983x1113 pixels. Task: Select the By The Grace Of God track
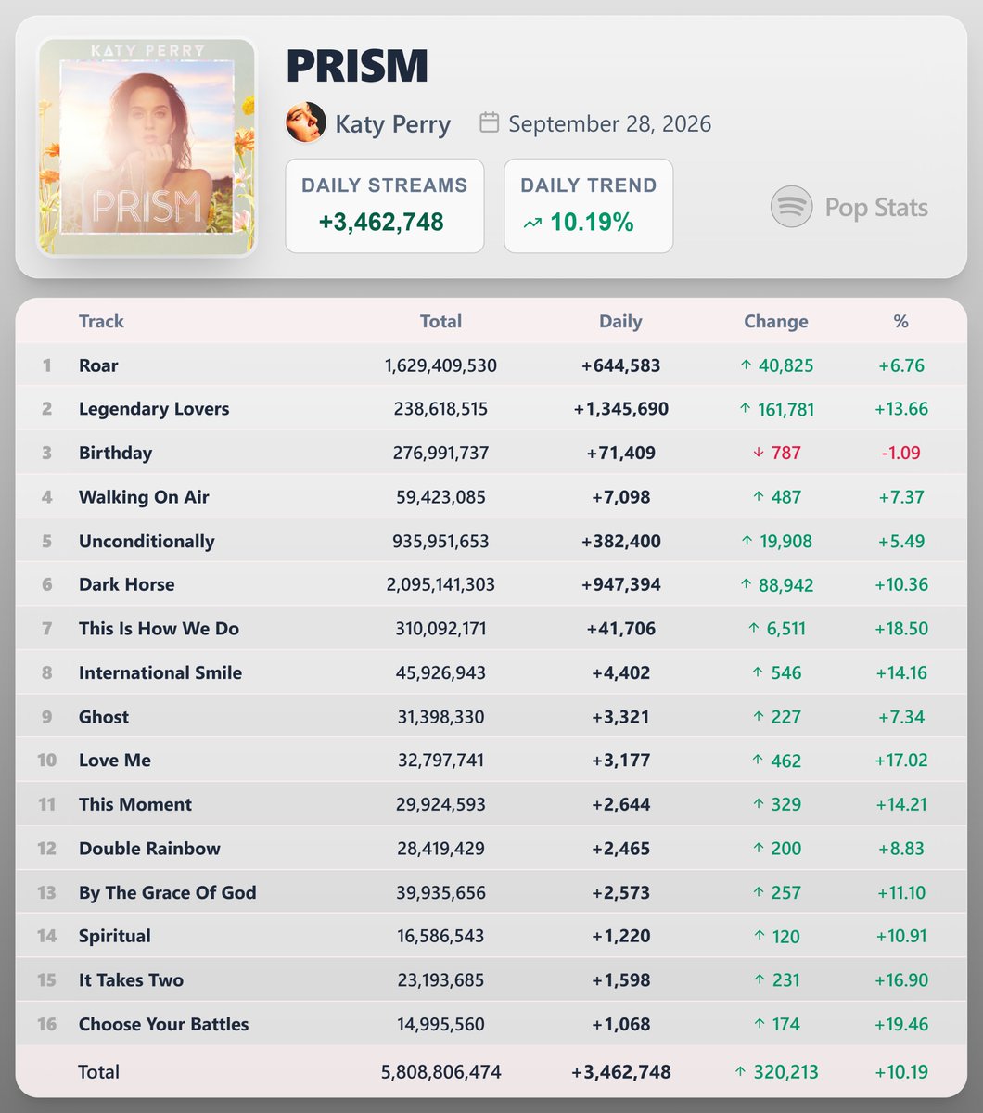pos(168,892)
